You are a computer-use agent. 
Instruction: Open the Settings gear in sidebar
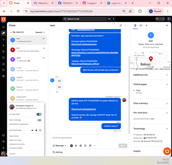pyautogui.click(x=3, y=141)
